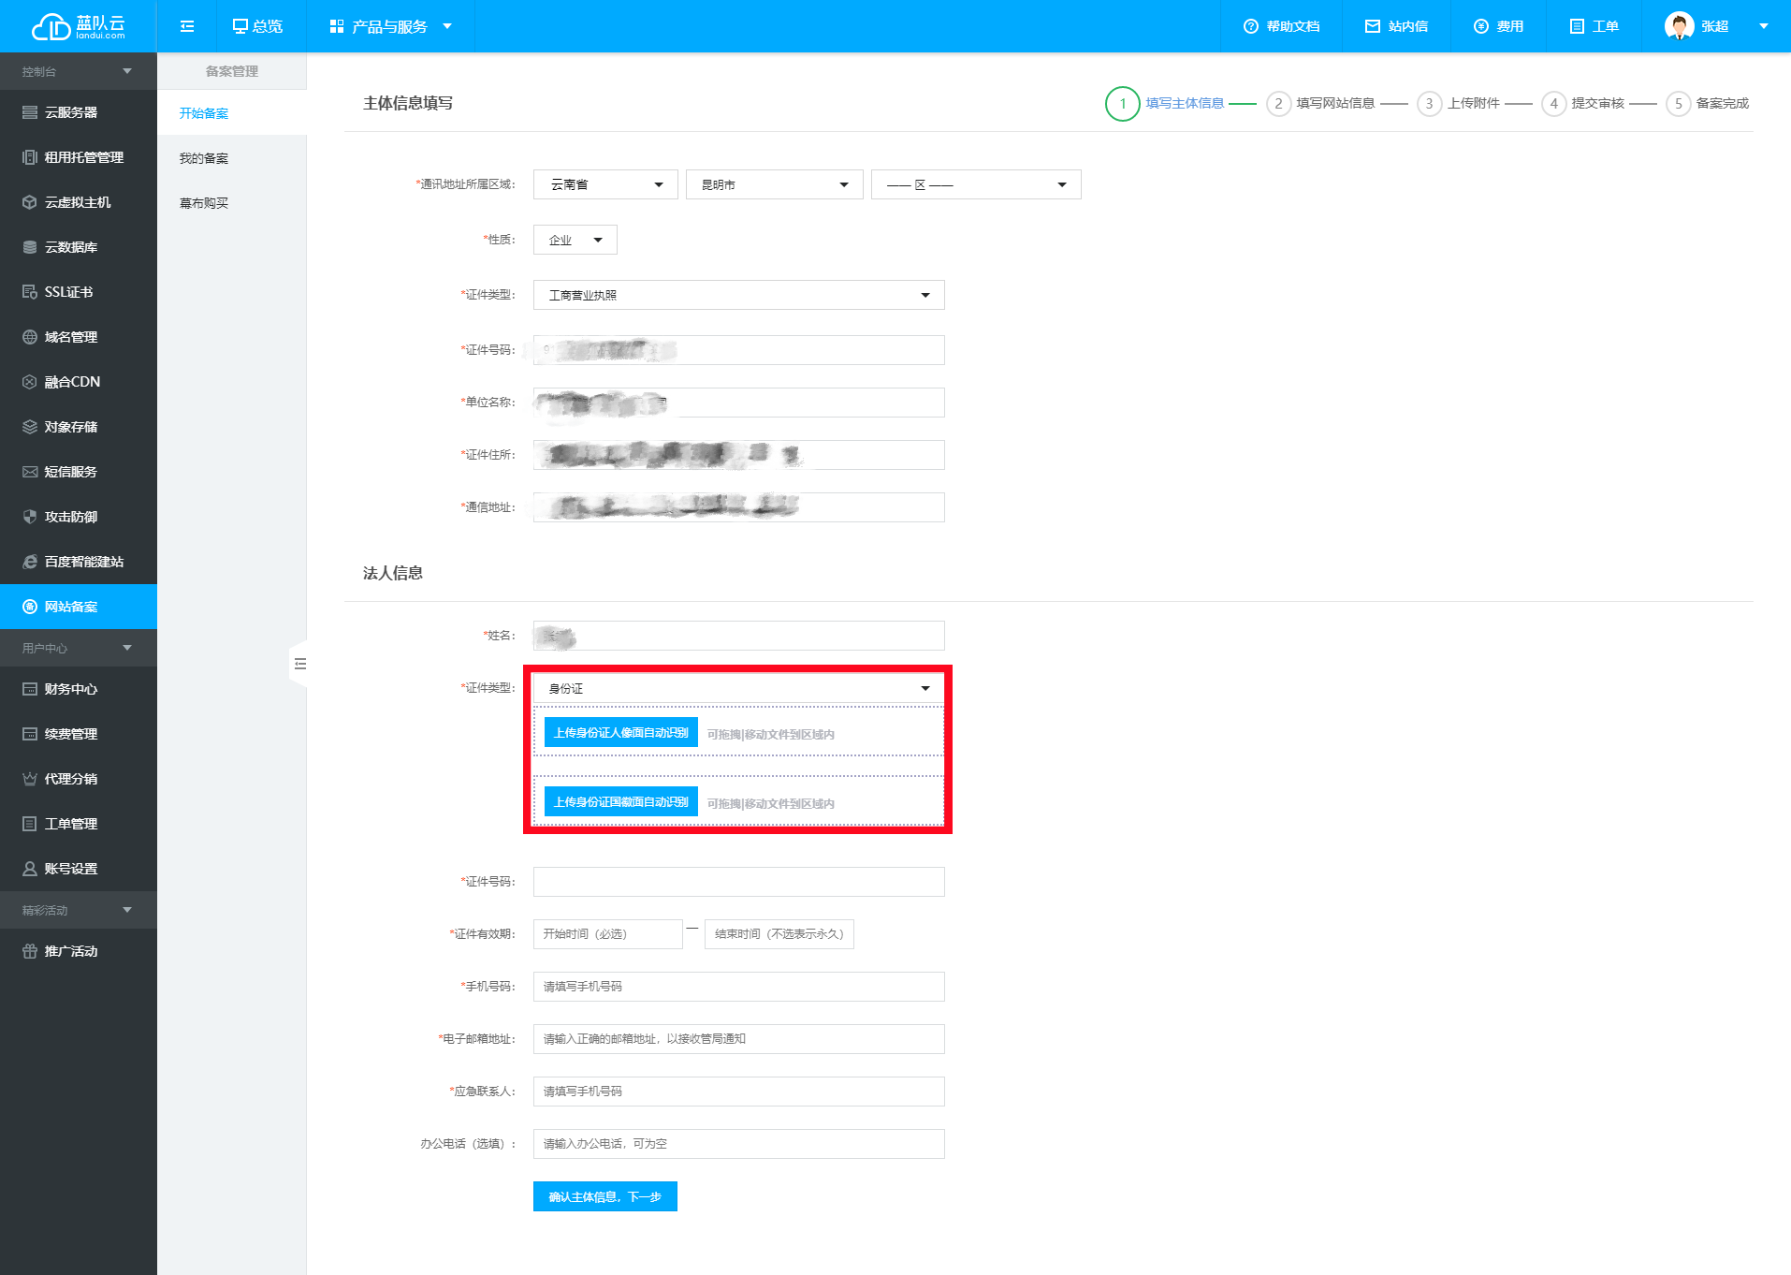Open legal person ID type dropdown 身份证
Image resolution: width=1791 pixels, height=1275 pixels.
(x=738, y=688)
